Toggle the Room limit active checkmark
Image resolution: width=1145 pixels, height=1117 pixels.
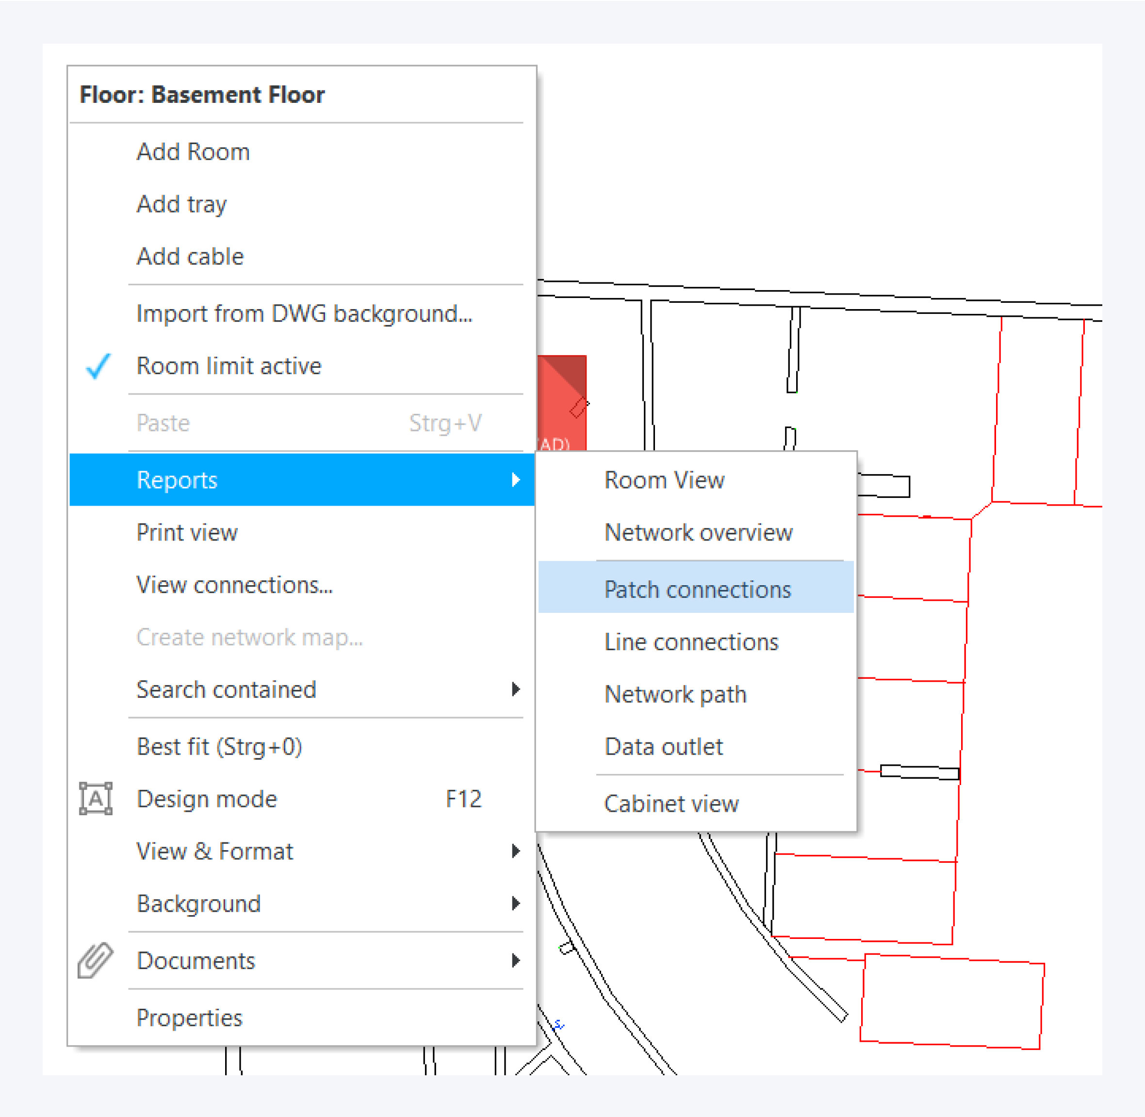(x=98, y=366)
